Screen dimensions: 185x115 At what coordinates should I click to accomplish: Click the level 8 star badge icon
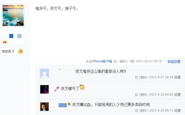pos(21,51)
